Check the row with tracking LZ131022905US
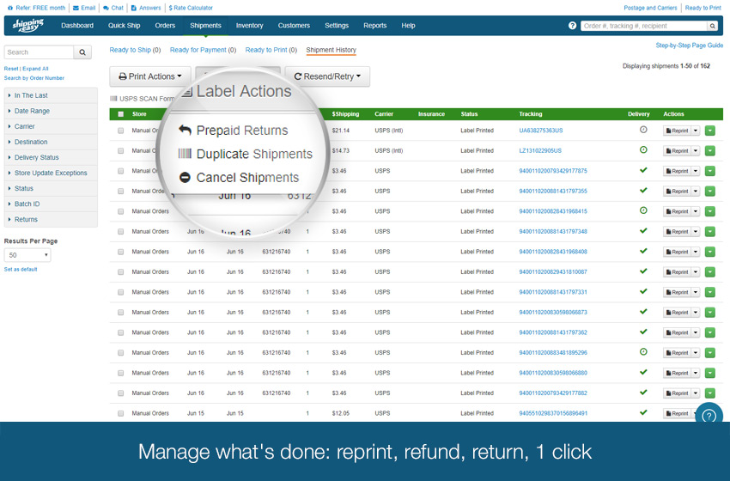 click(120, 151)
